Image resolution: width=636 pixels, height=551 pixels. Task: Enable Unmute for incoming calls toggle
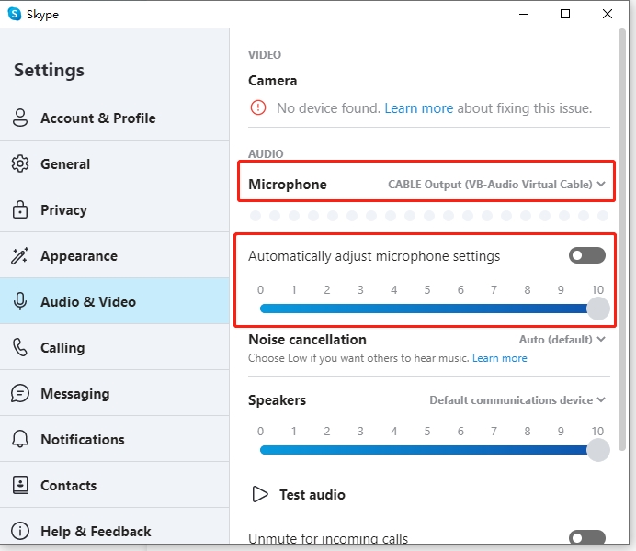[x=586, y=539]
